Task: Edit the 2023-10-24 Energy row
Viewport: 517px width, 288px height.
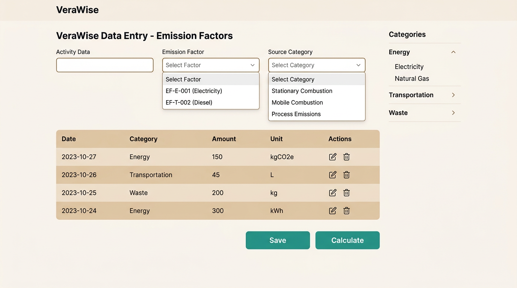Action: coord(333,211)
